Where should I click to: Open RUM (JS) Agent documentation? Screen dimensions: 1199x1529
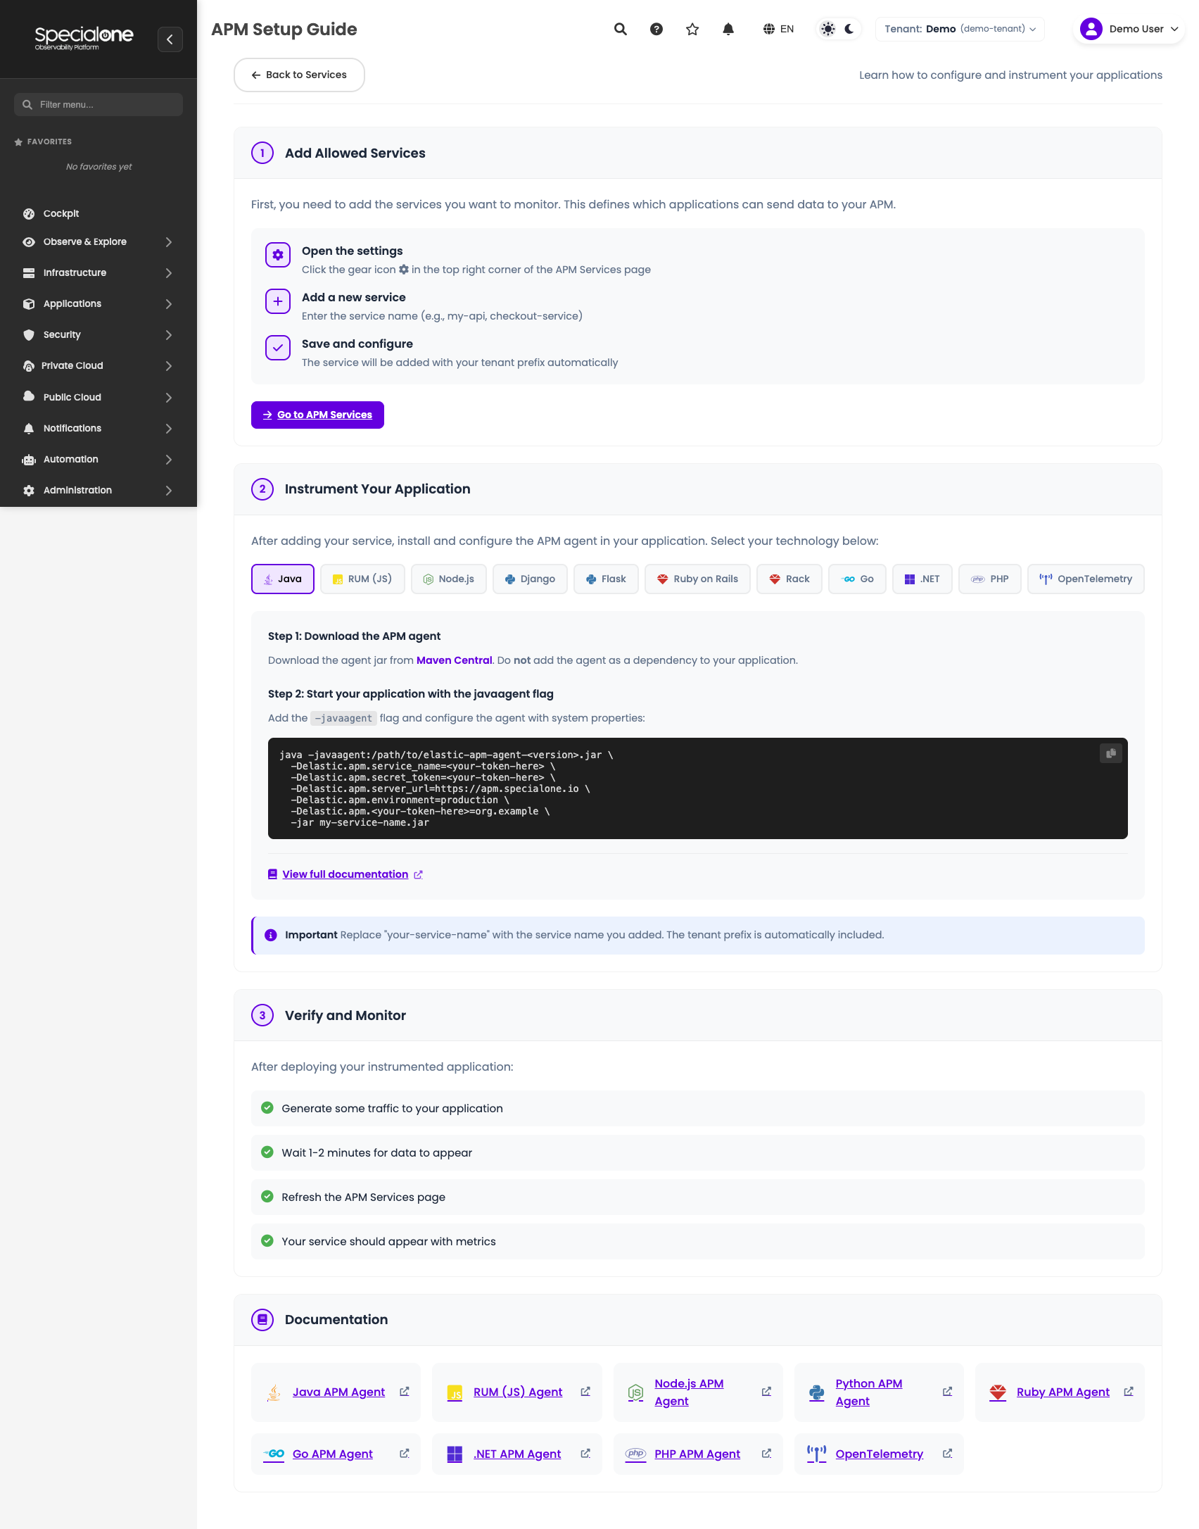518,1392
